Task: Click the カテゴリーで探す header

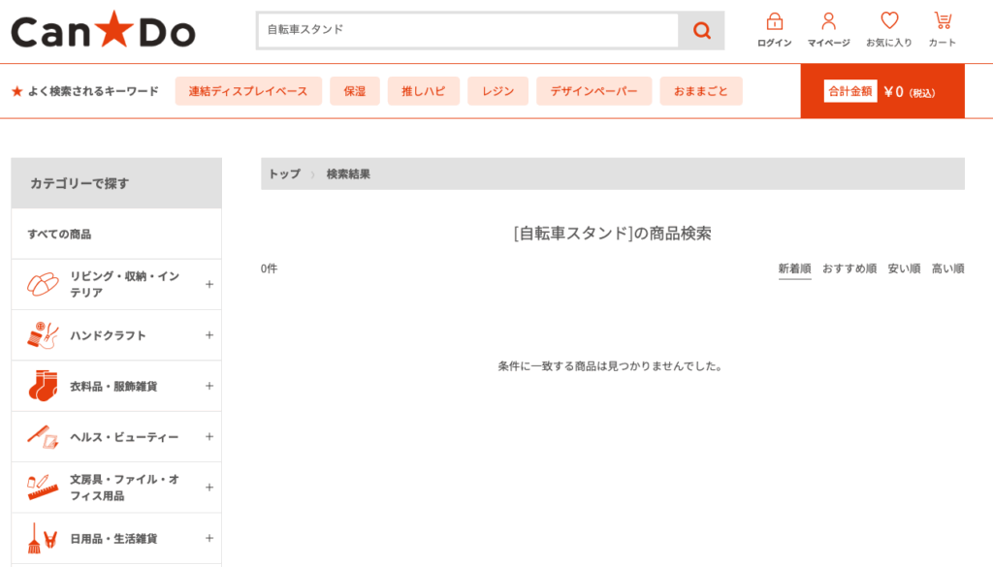Action: (116, 183)
